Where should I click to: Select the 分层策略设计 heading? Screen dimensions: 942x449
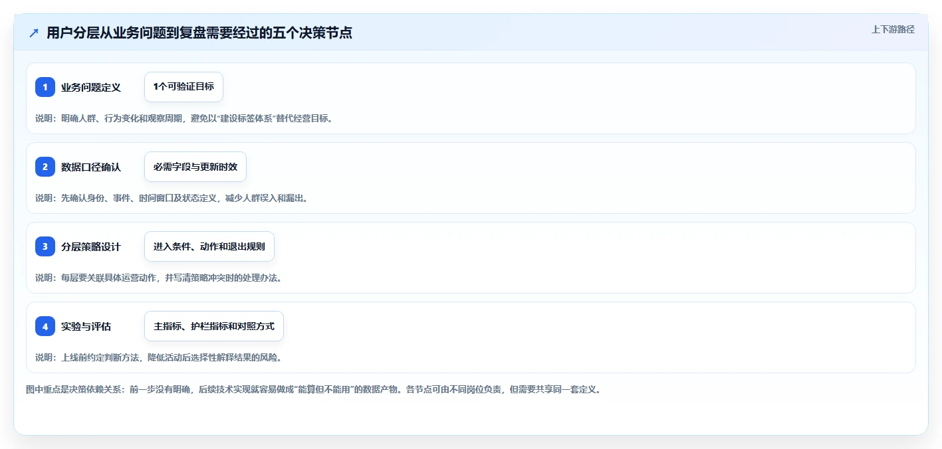91,246
